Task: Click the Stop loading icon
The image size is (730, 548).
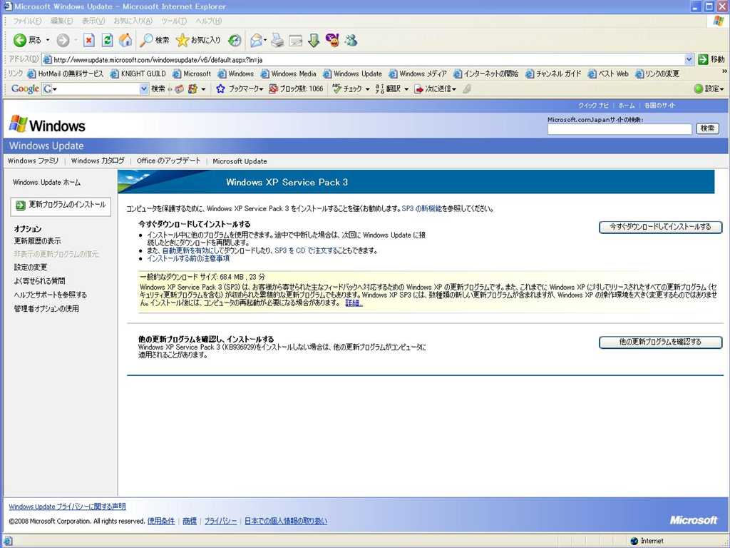Action: (88, 41)
